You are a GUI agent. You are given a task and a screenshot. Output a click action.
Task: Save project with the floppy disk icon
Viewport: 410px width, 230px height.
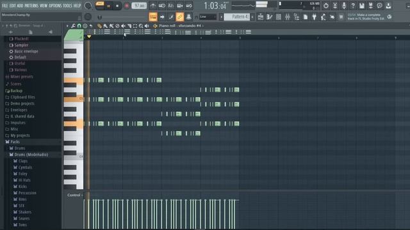pyautogui.click(x=361, y=6)
